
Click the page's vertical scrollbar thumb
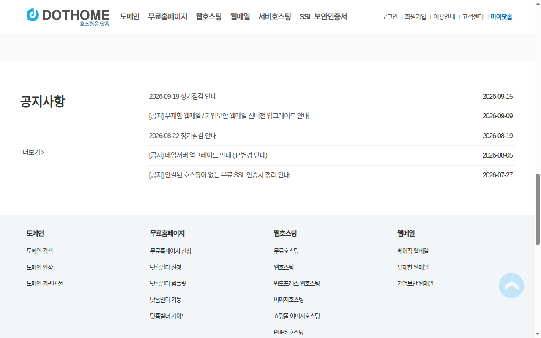538,209
